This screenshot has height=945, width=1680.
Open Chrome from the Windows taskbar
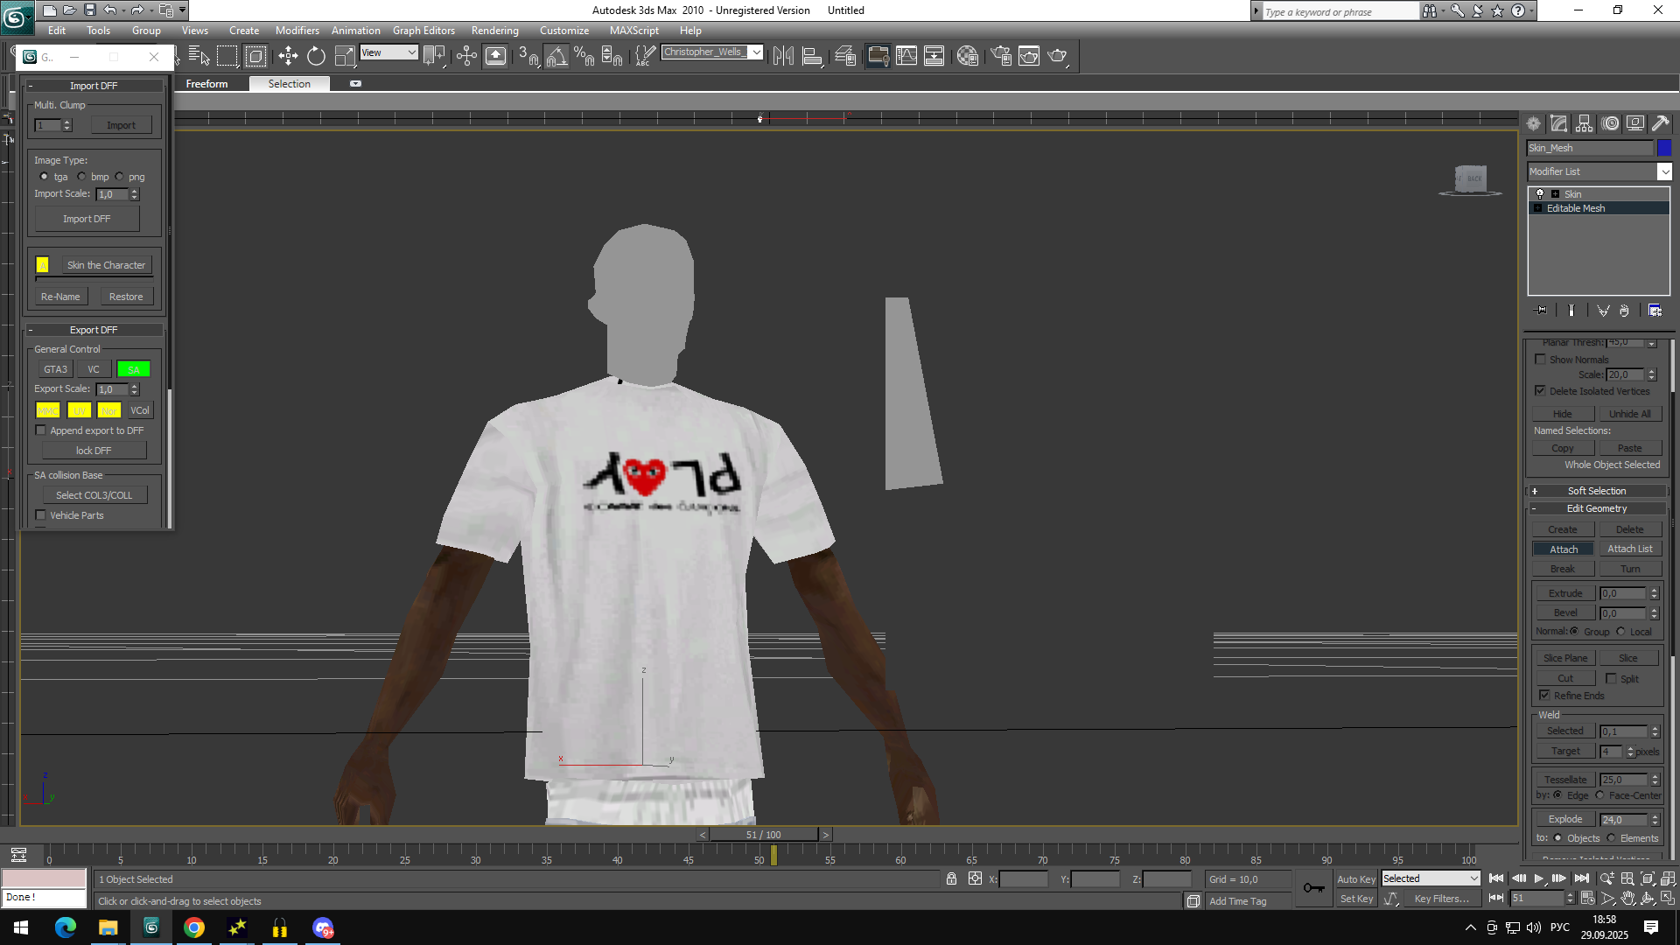point(194,927)
